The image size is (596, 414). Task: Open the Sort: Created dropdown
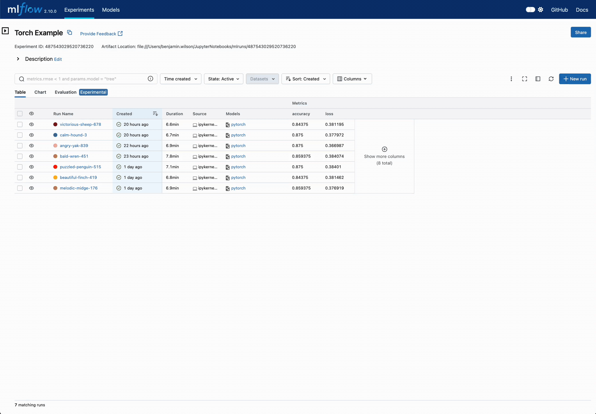tap(306, 79)
